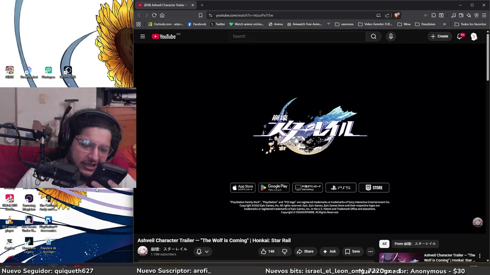This screenshot has height=275, width=490.
Task: Open the Aniwatch Free Anime bookmark
Action: [305, 24]
